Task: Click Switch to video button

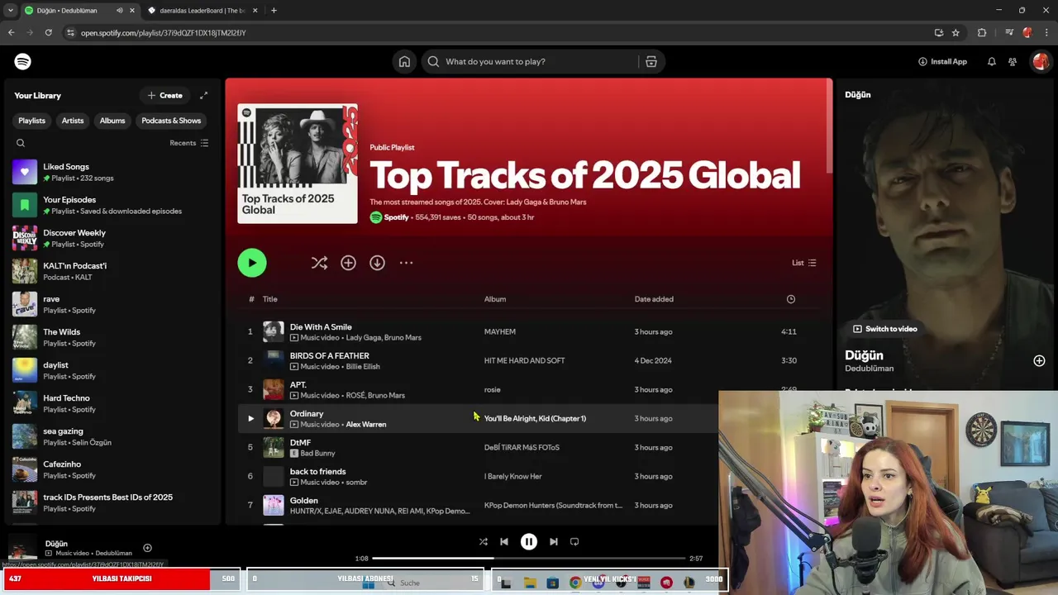Action: (885, 329)
